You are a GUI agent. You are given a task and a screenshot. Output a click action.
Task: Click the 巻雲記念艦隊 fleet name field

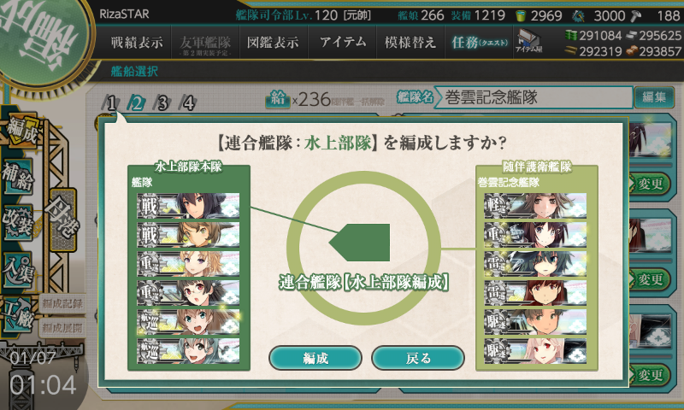pos(534,97)
